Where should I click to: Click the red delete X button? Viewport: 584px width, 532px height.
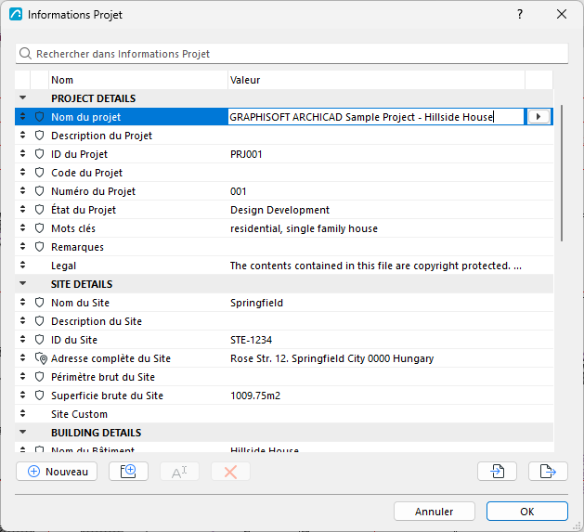pos(230,472)
